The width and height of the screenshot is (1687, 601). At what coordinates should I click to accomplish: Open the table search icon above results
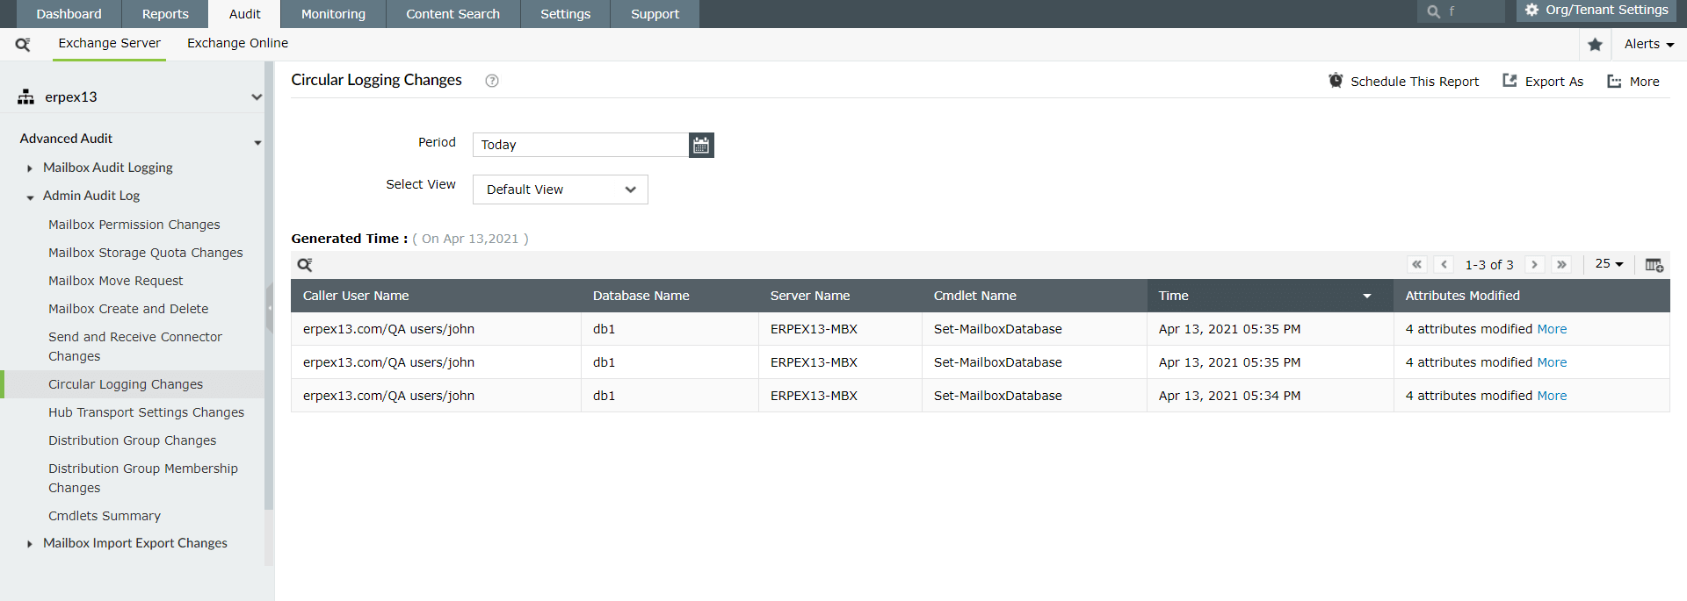tap(305, 265)
